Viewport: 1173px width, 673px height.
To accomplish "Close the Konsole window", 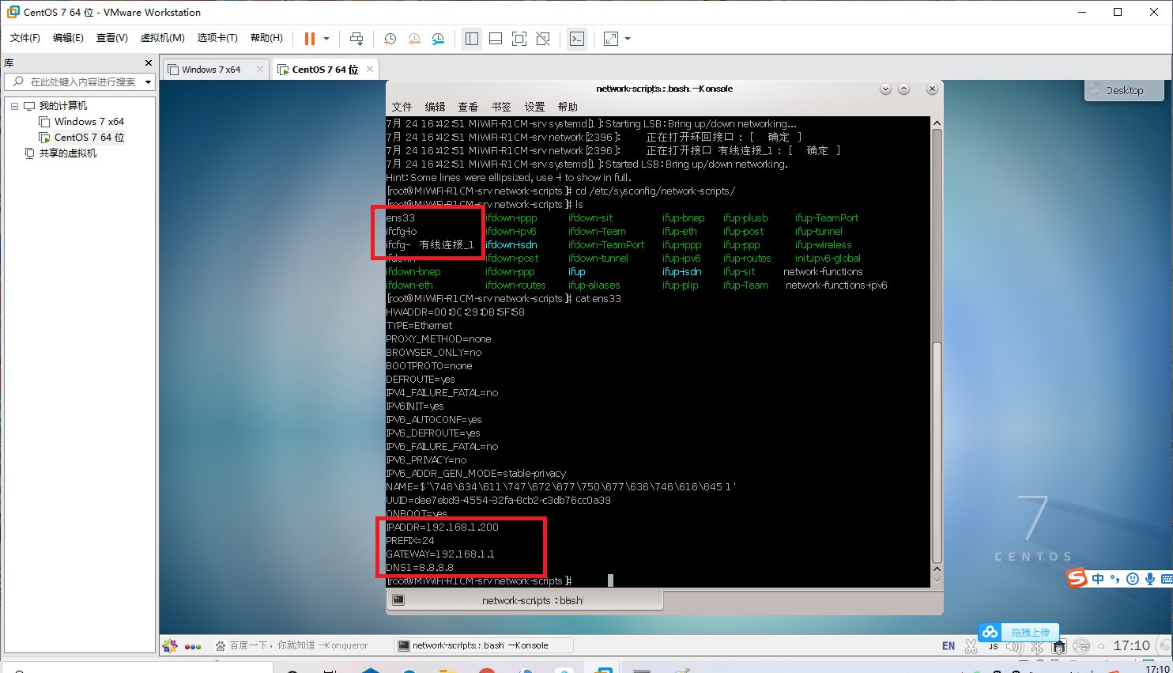I will click(x=933, y=89).
